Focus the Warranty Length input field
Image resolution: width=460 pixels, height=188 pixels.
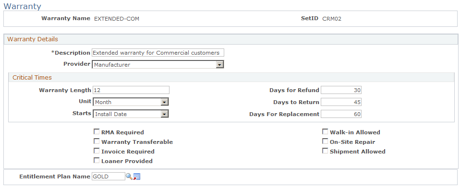[131, 90]
